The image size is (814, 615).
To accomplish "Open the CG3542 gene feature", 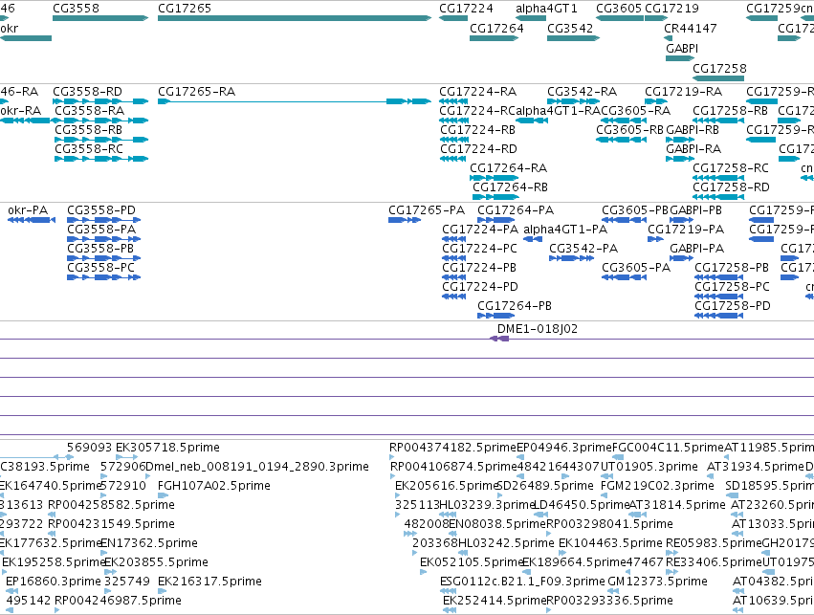I will pyautogui.click(x=574, y=38).
